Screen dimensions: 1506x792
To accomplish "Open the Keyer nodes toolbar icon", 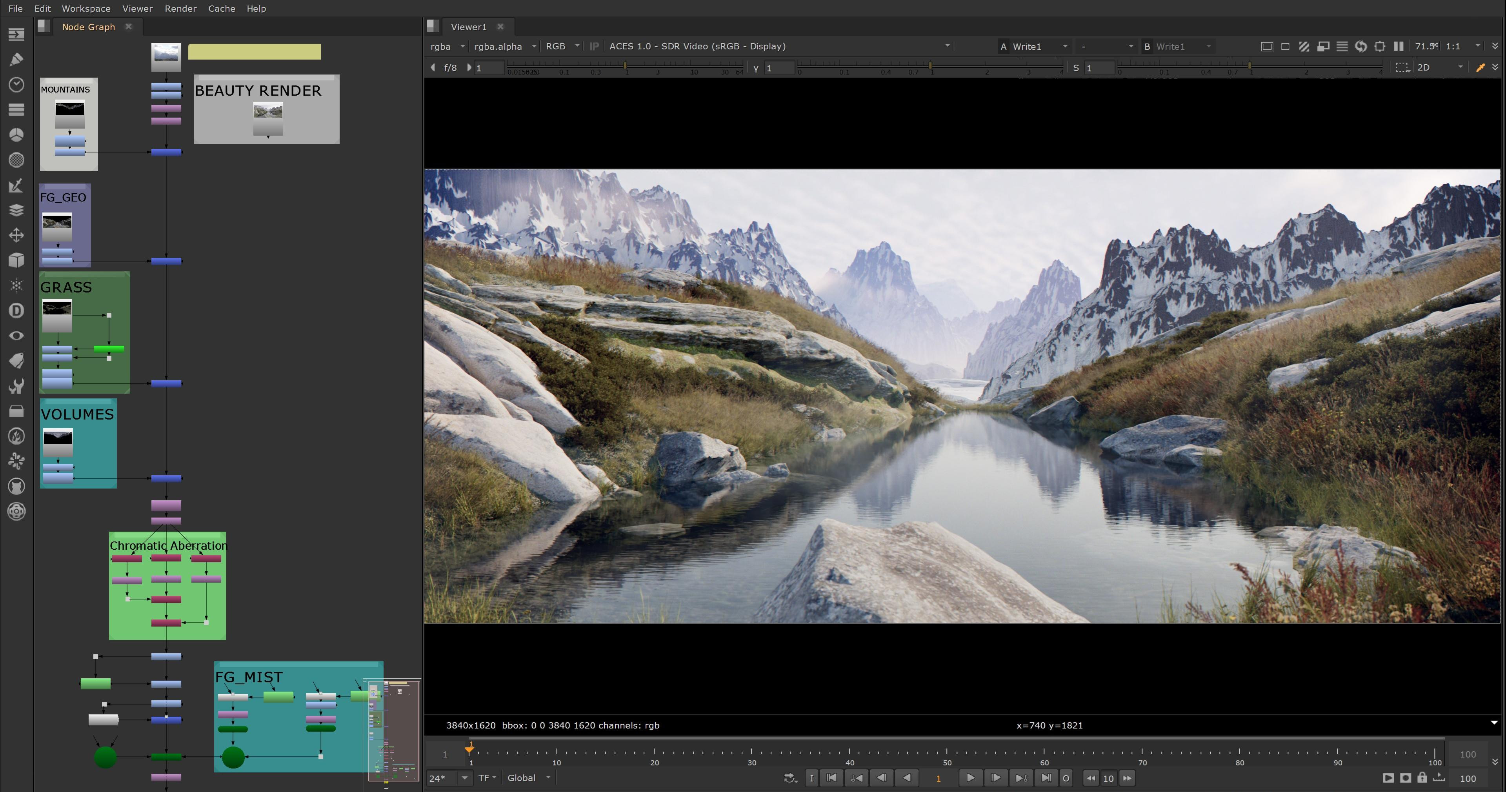I will [x=16, y=185].
